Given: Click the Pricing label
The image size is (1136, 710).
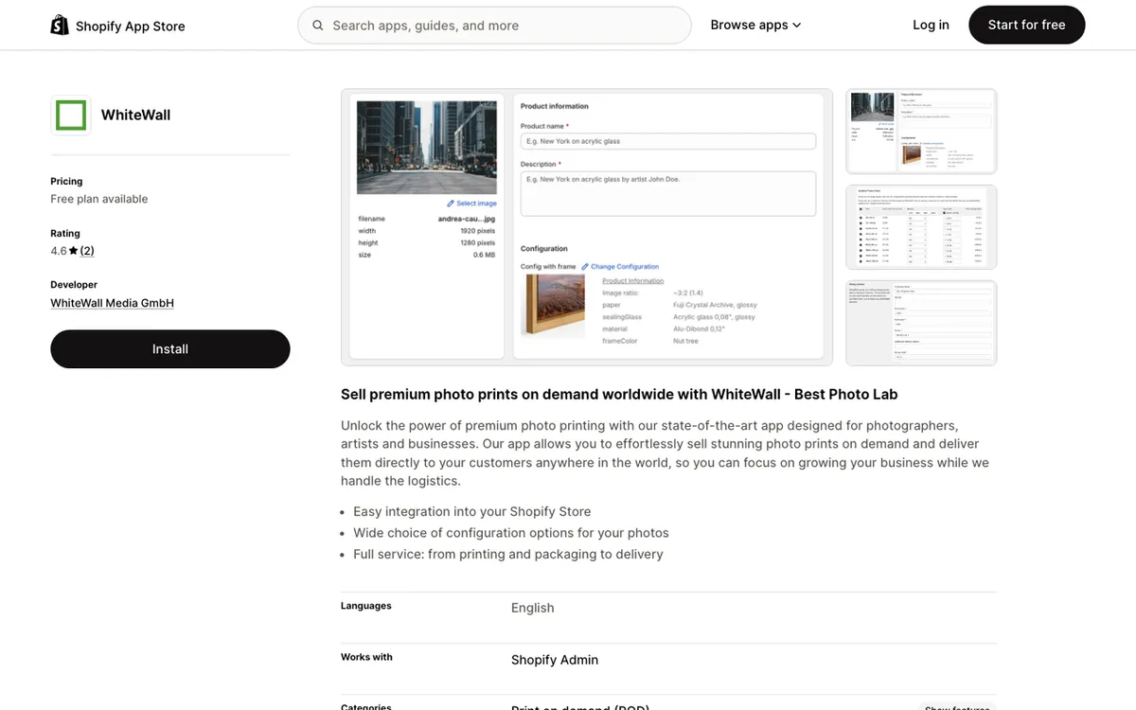Looking at the screenshot, I should click(66, 181).
